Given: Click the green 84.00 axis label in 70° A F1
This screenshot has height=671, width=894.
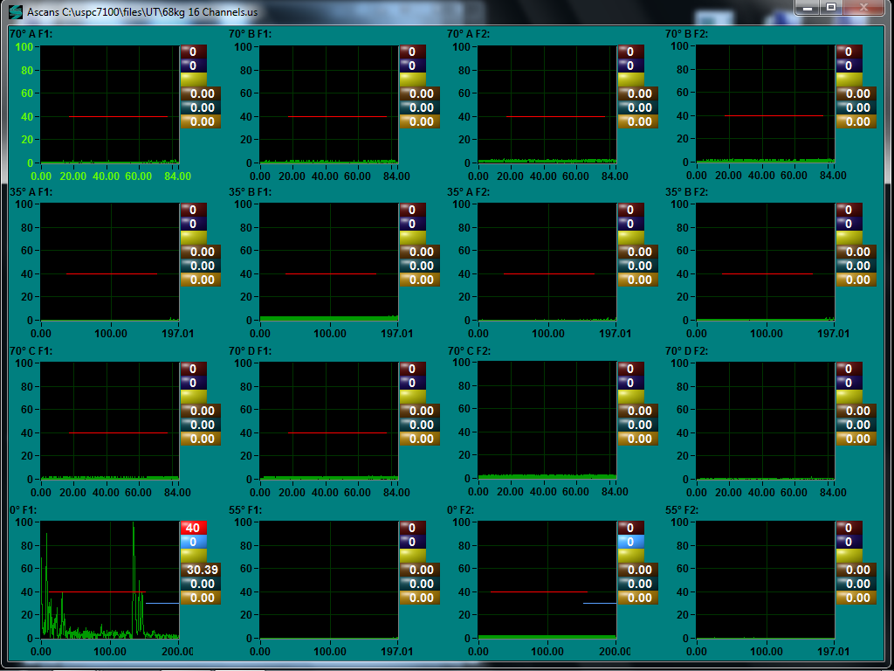Looking at the screenshot, I should point(177,176).
